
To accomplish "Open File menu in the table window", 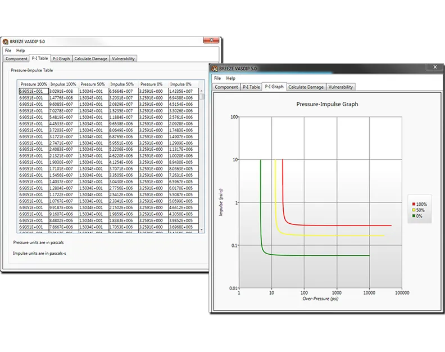I will tap(8, 51).
